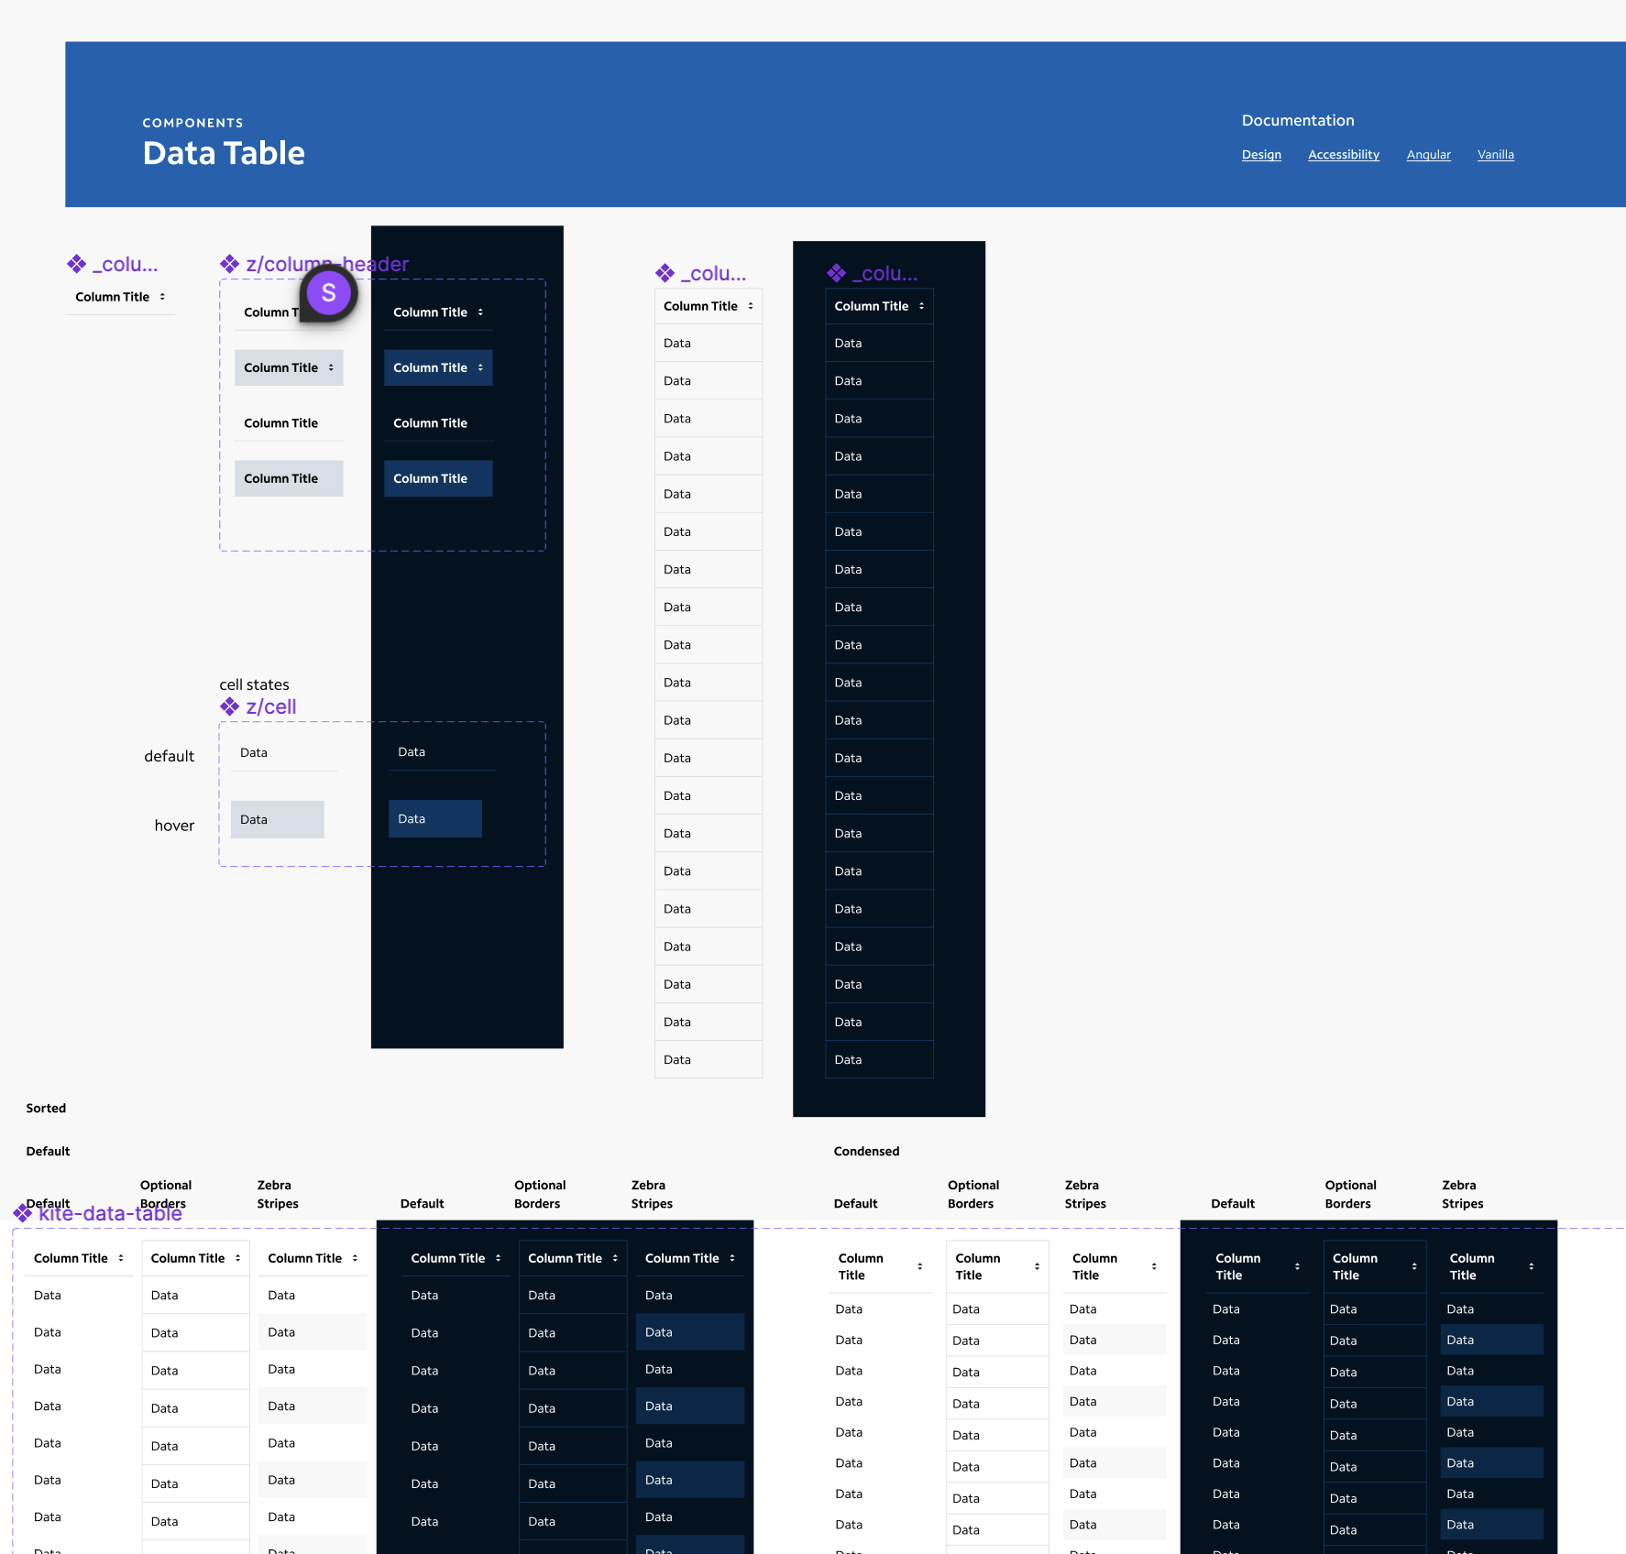
Task: Click sort arrows in top-left standalone Column Title
Action: [162, 297]
